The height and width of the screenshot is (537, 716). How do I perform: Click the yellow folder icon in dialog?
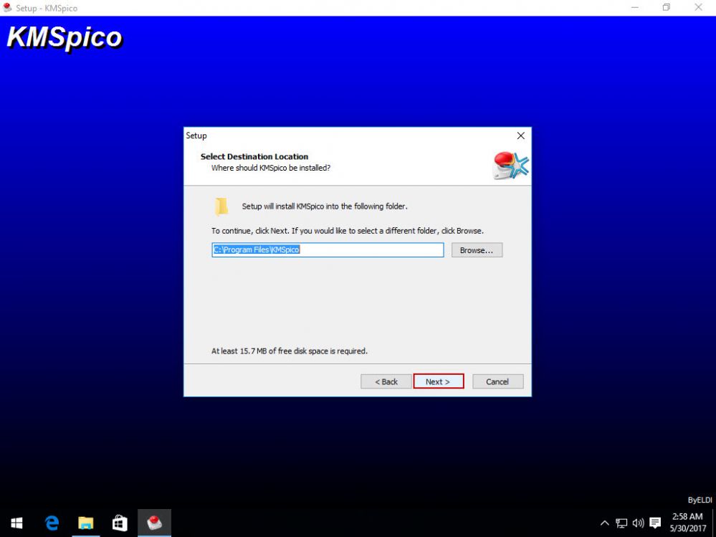(222, 206)
